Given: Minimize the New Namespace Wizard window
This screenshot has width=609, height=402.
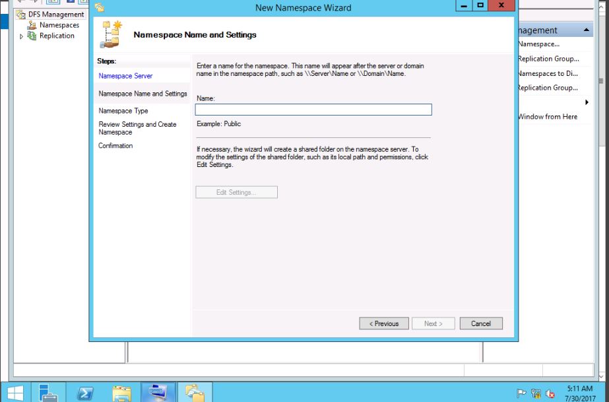Looking at the screenshot, I should pos(464,5).
